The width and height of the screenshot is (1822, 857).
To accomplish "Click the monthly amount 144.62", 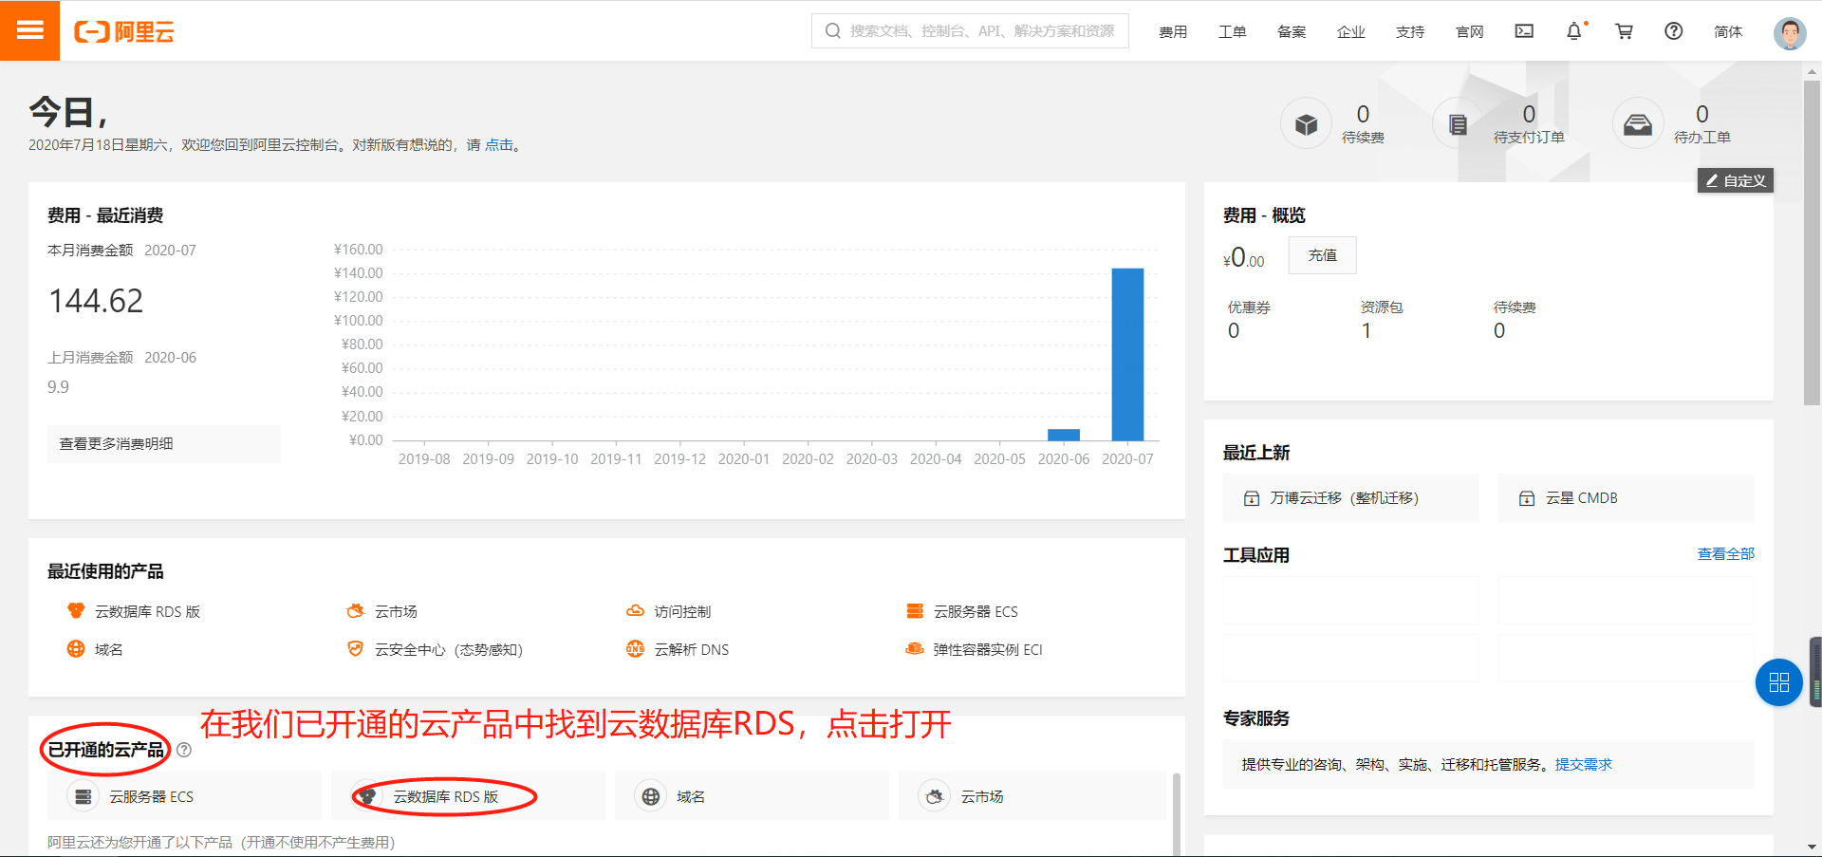I will coord(96,301).
